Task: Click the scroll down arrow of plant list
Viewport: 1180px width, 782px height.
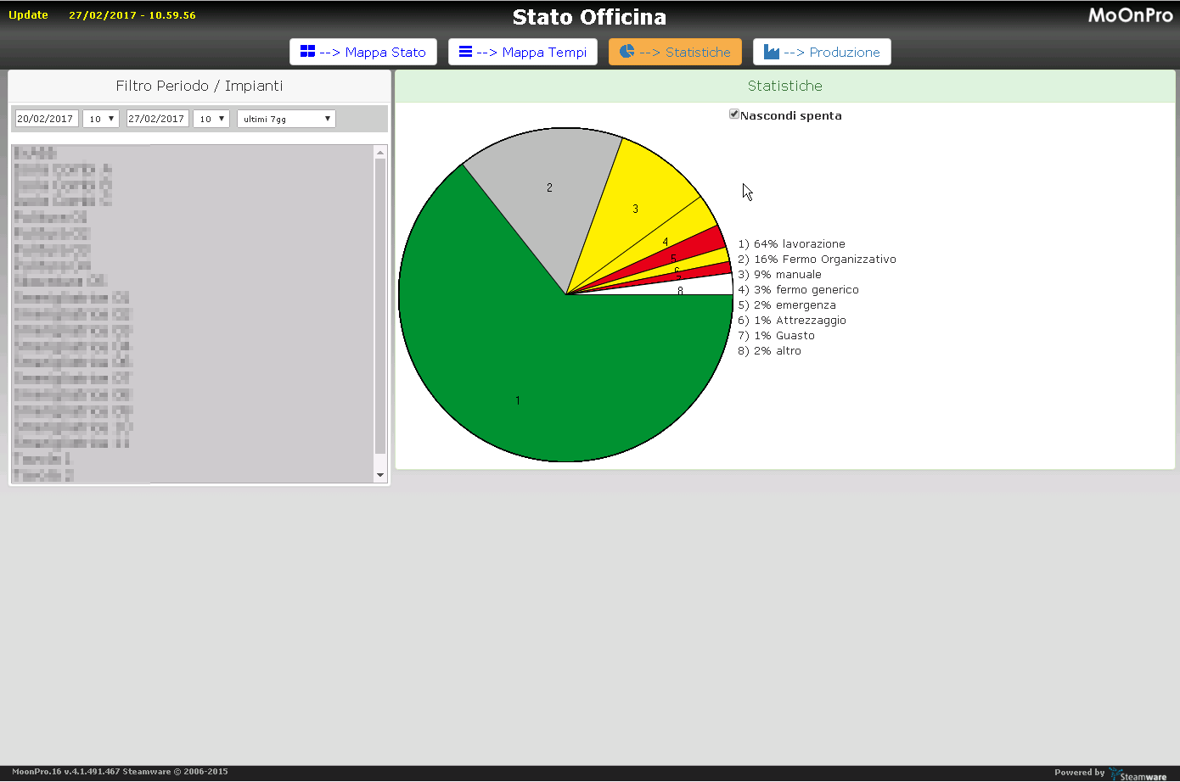Action: point(379,475)
